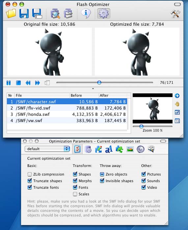Click the original movie preview pane

pos(49,51)
